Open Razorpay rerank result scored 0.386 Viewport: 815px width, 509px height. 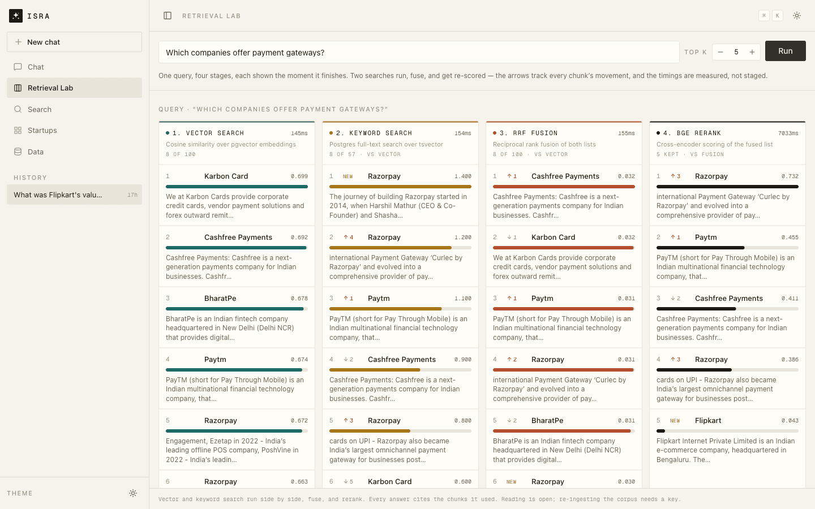coord(727,378)
